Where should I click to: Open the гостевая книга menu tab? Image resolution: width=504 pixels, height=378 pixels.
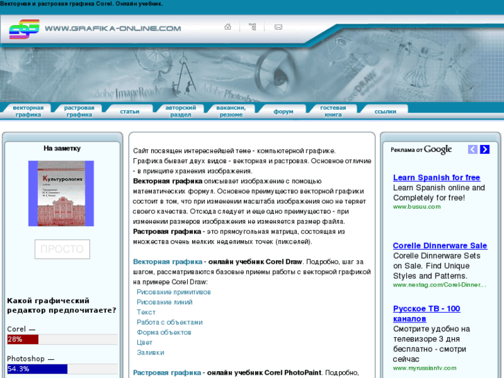point(333,111)
